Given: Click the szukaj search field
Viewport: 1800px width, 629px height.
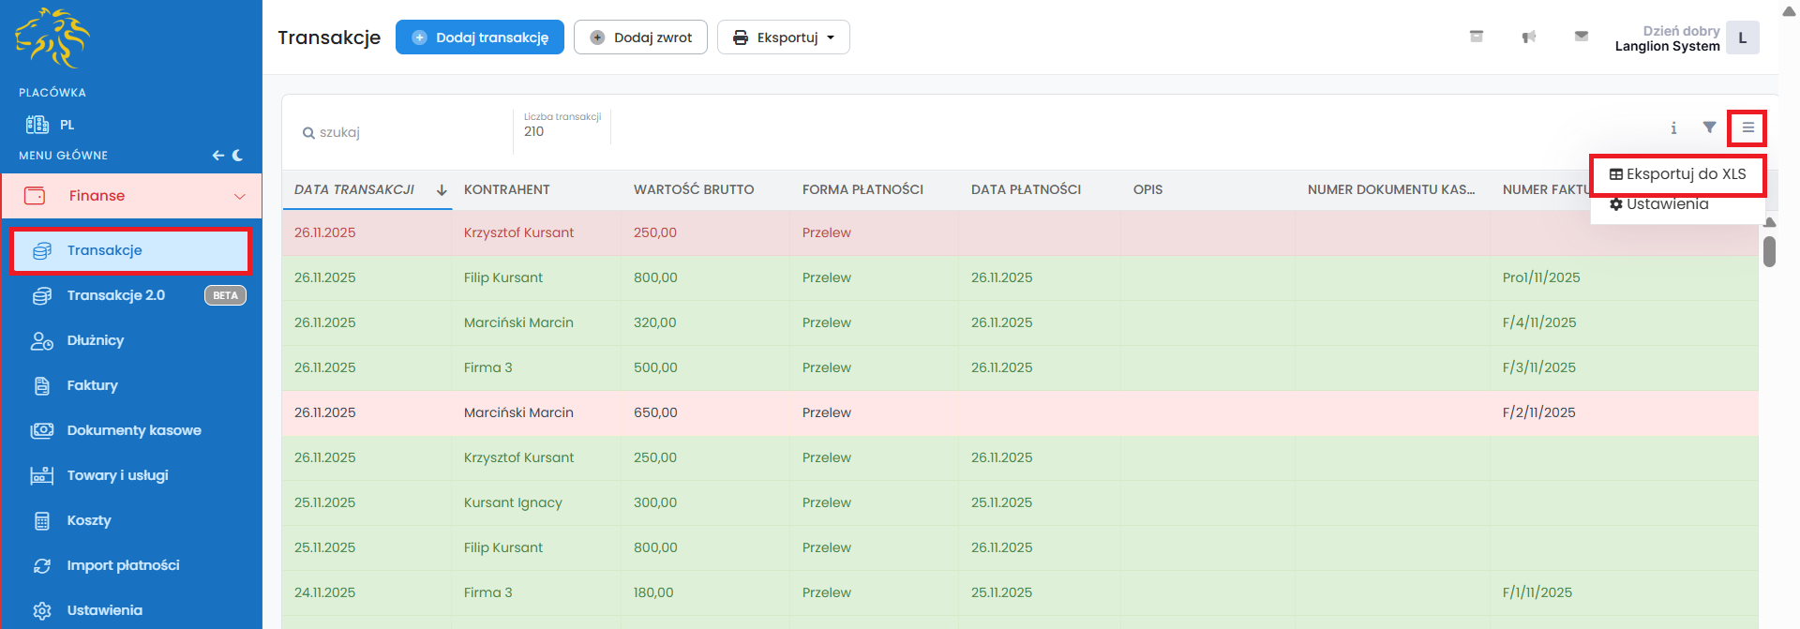Looking at the screenshot, I should click(403, 132).
